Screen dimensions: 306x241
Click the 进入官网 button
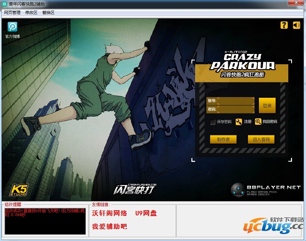[261, 139]
